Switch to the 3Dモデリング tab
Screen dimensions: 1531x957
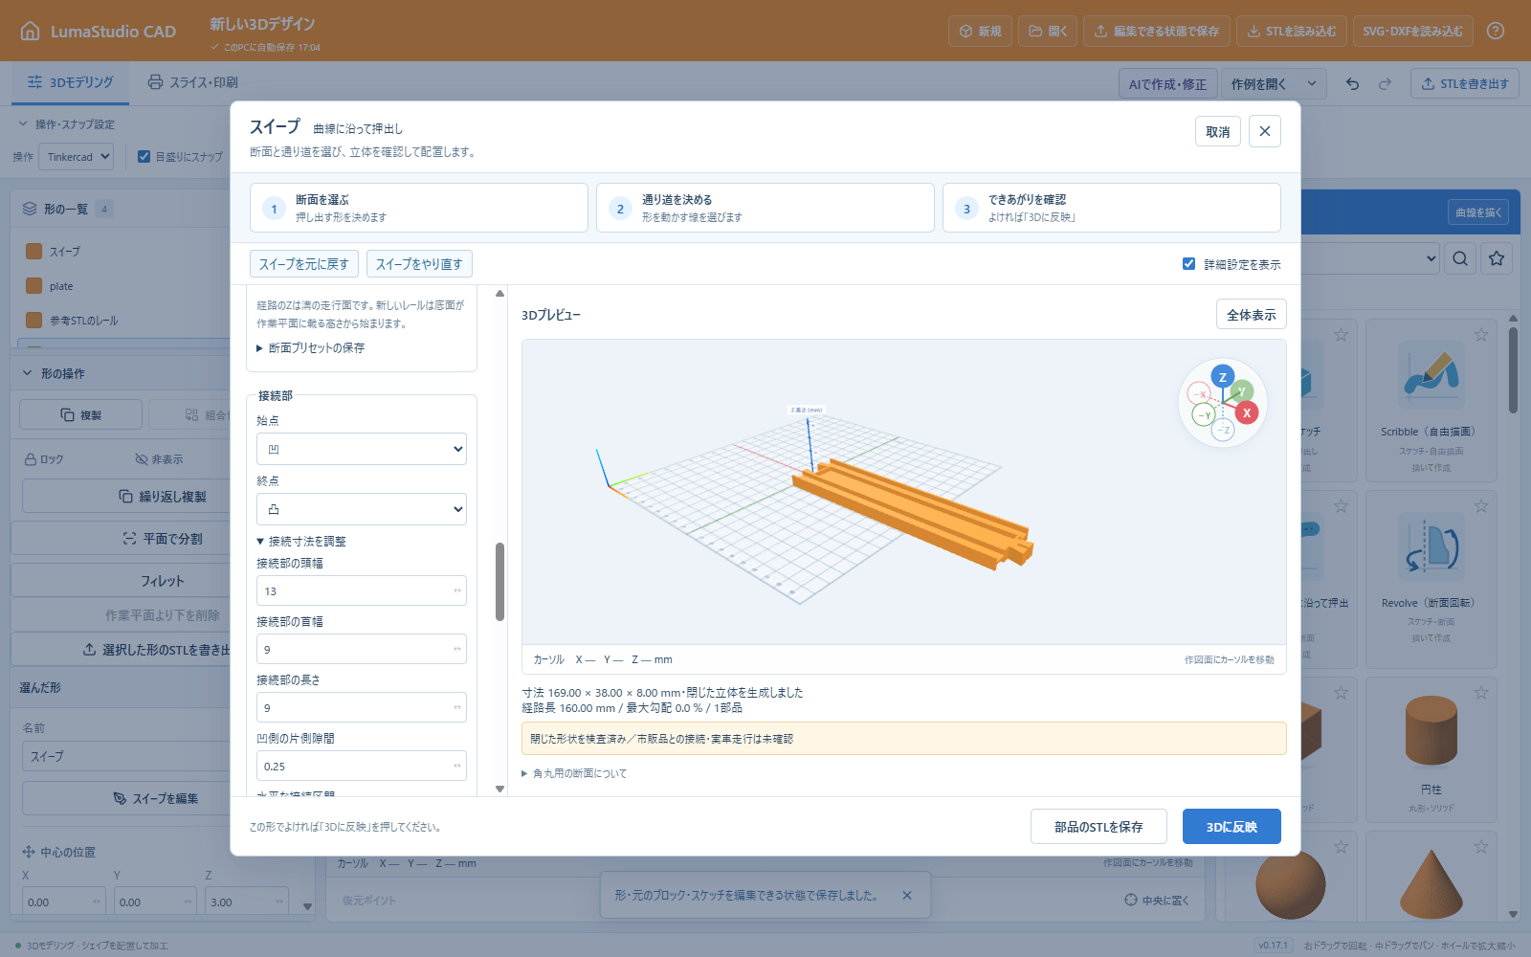tap(71, 82)
